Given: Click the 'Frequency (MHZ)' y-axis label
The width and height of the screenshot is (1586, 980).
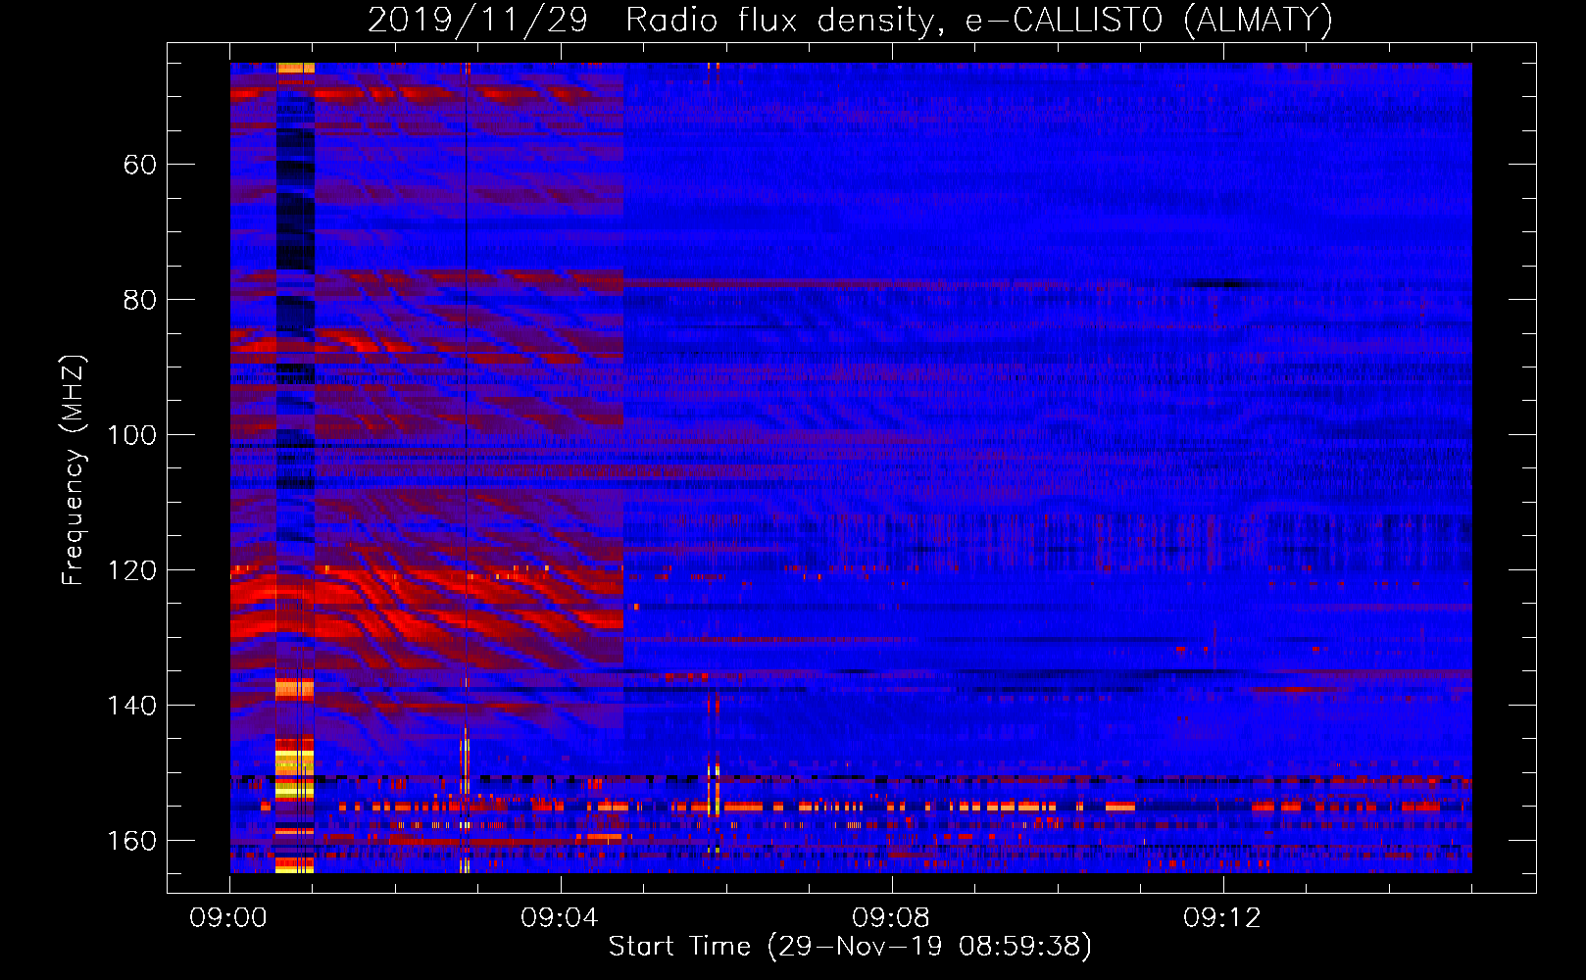Looking at the screenshot, I should point(74,469).
